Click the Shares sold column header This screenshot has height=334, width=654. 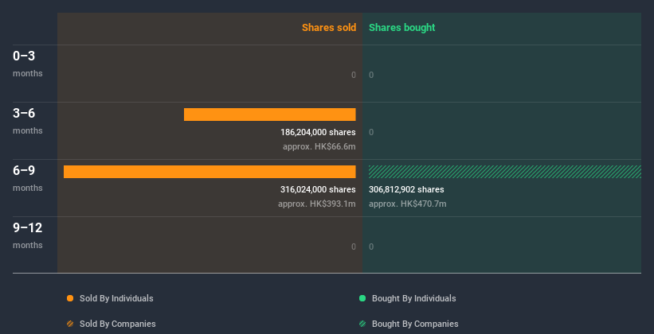pos(329,28)
